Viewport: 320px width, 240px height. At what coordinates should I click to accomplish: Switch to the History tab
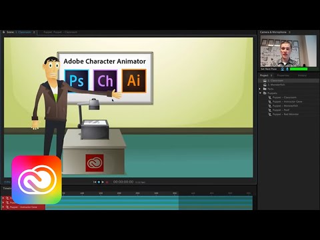click(x=302, y=75)
